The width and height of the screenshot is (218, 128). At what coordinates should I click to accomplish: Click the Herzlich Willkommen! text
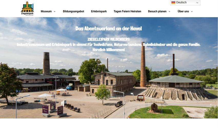(x=108, y=50)
